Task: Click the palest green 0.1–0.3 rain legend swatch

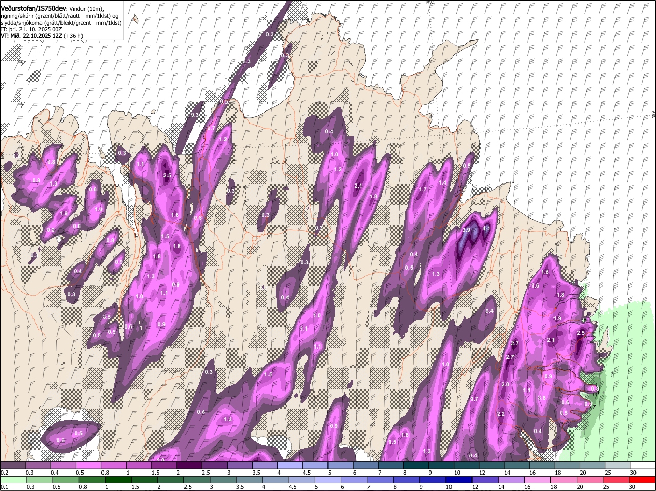Action: pyautogui.click(x=14, y=480)
